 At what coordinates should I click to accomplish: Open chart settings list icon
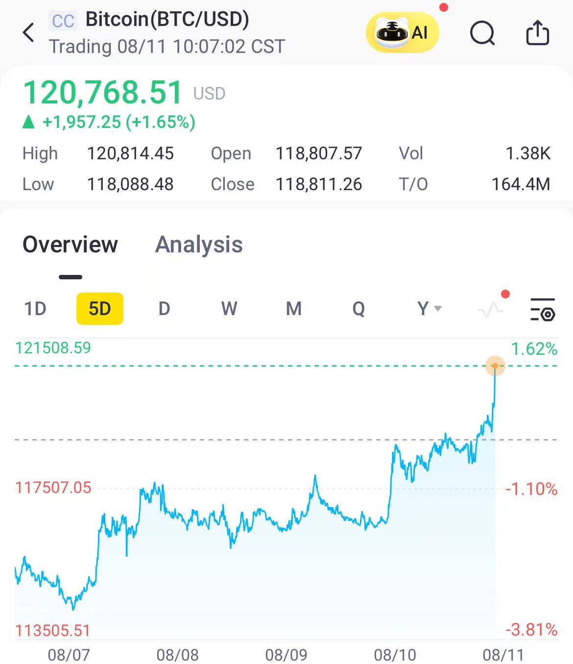pyautogui.click(x=543, y=309)
